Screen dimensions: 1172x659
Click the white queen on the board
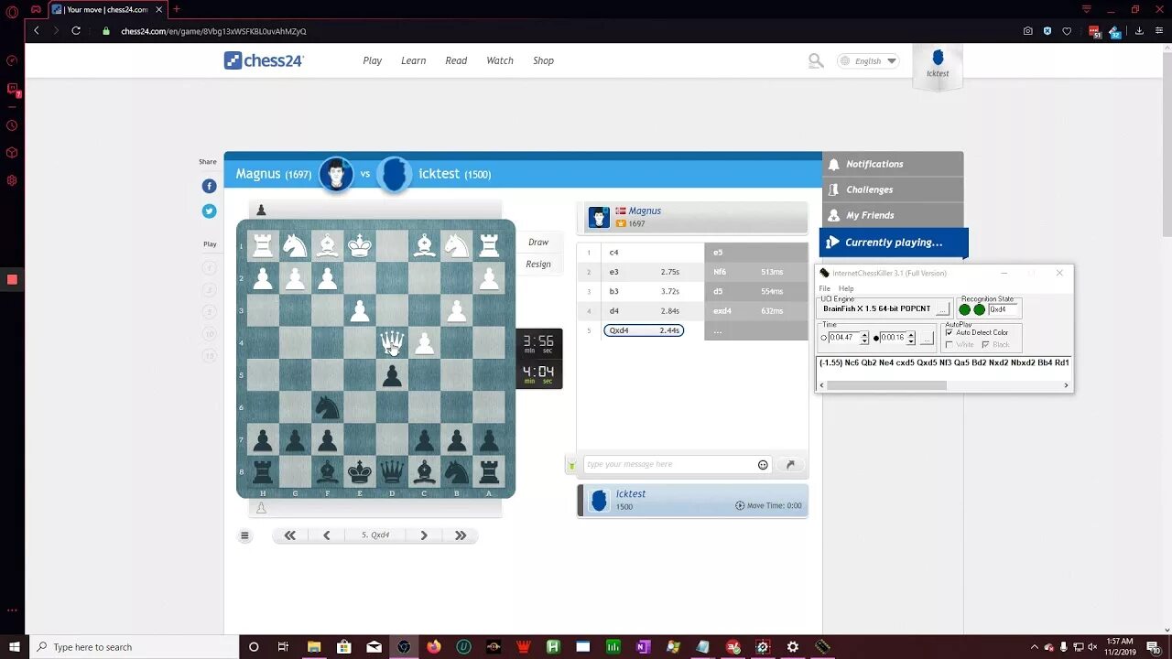click(x=392, y=344)
